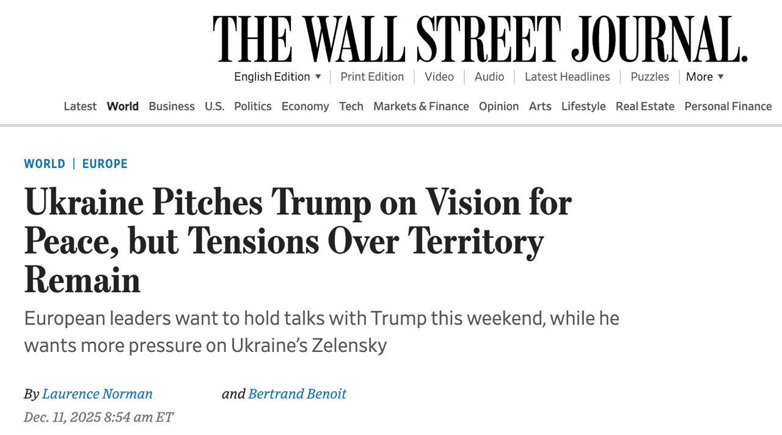Click the EUROPE breadcrumb label
Image resolution: width=782 pixels, height=435 pixels.
[x=105, y=164]
